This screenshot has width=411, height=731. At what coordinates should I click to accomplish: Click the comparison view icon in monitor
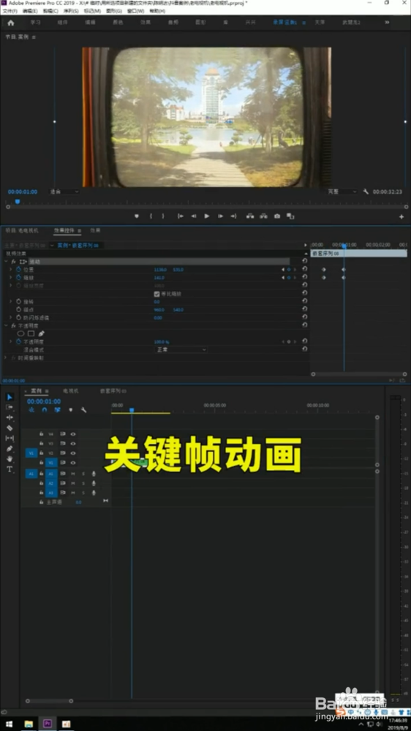point(290,216)
